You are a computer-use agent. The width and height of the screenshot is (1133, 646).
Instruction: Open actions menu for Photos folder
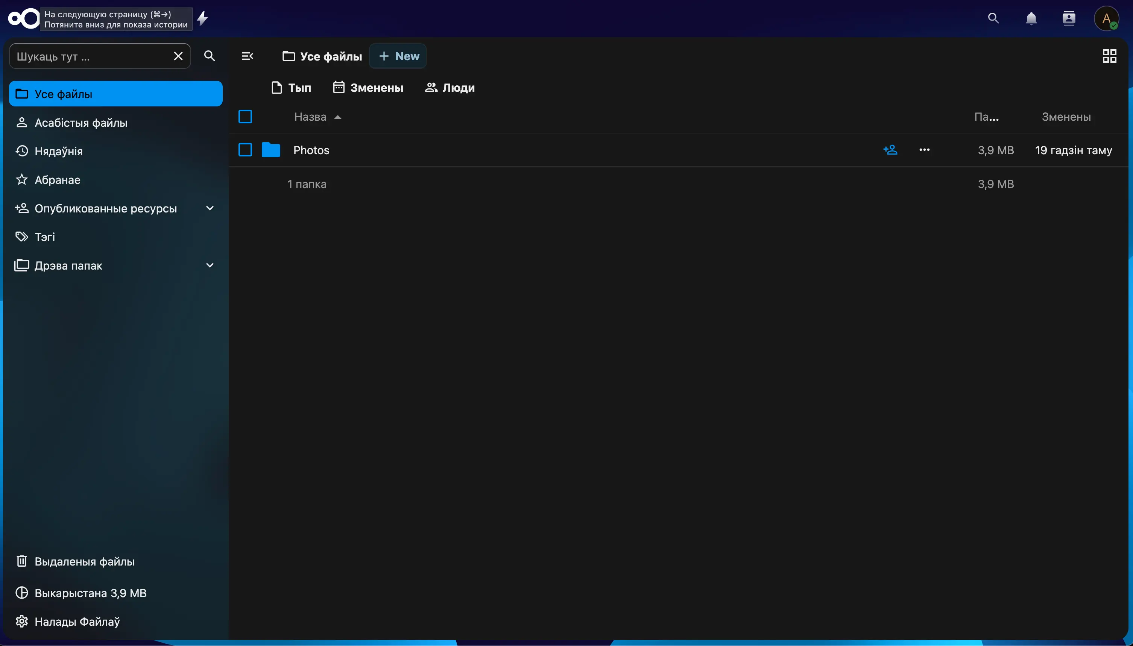tap(924, 150)
